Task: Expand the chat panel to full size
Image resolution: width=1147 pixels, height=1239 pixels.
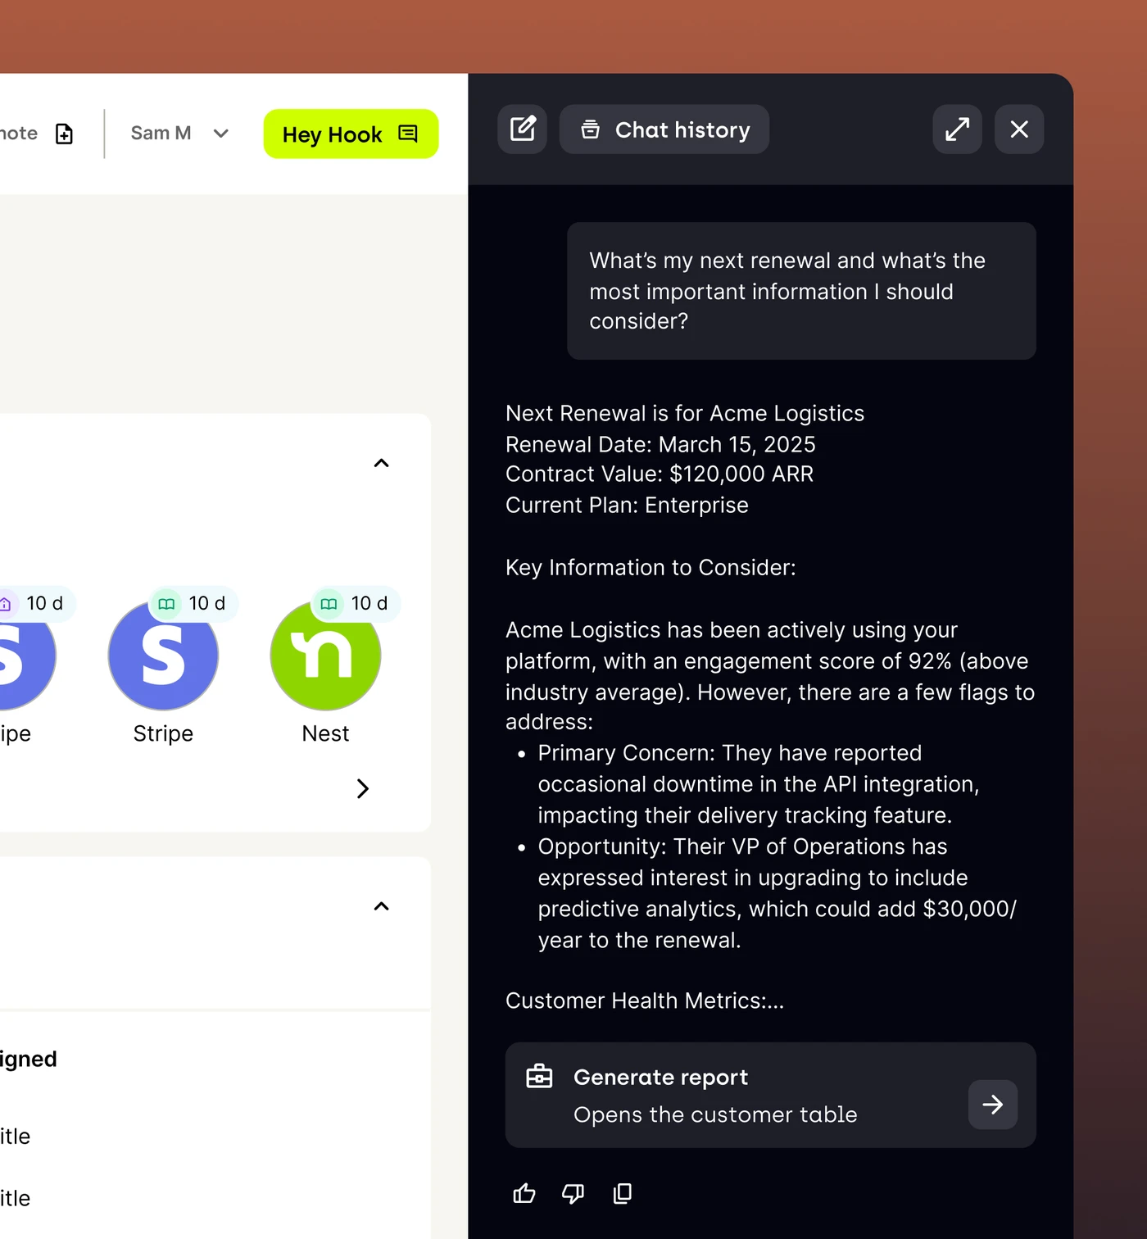Action: (957, 129)
